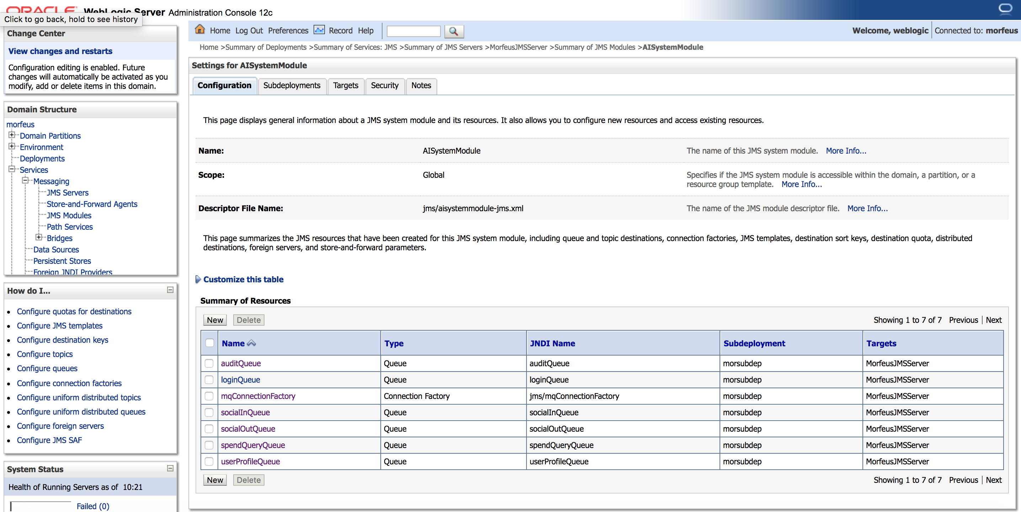1021x512 pixels.
Task: Check the socialOutQueue row checkbox
Action: pyautogui.click(x=209, y=429)
